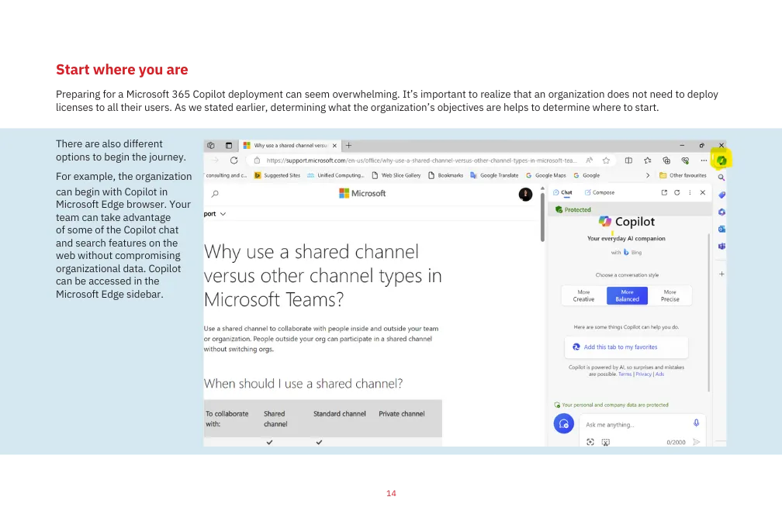Click the Copilot pane scrollbar
Viewport: 782px width, 521px height.
pos(709,312)
